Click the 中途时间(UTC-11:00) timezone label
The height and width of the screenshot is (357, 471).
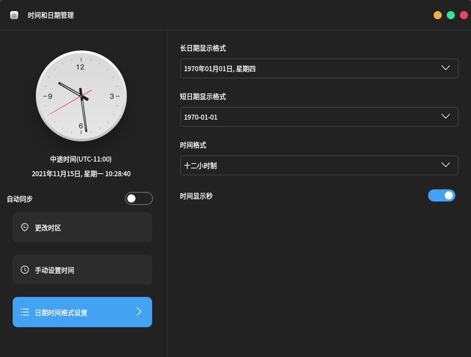click(81, 159)
